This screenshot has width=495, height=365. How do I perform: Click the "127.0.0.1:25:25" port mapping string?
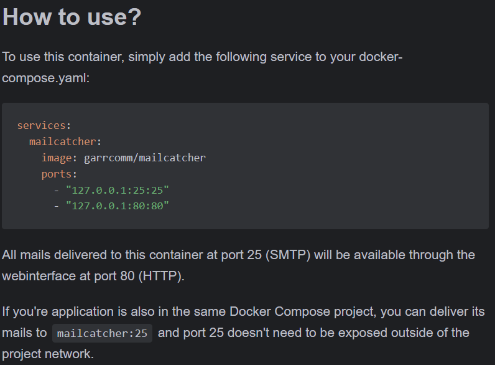click(117, 190)
